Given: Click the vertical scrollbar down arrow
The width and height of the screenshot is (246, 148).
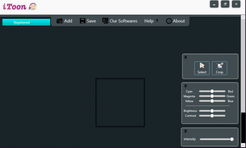Looking at the screenshot, I should 243,145.
